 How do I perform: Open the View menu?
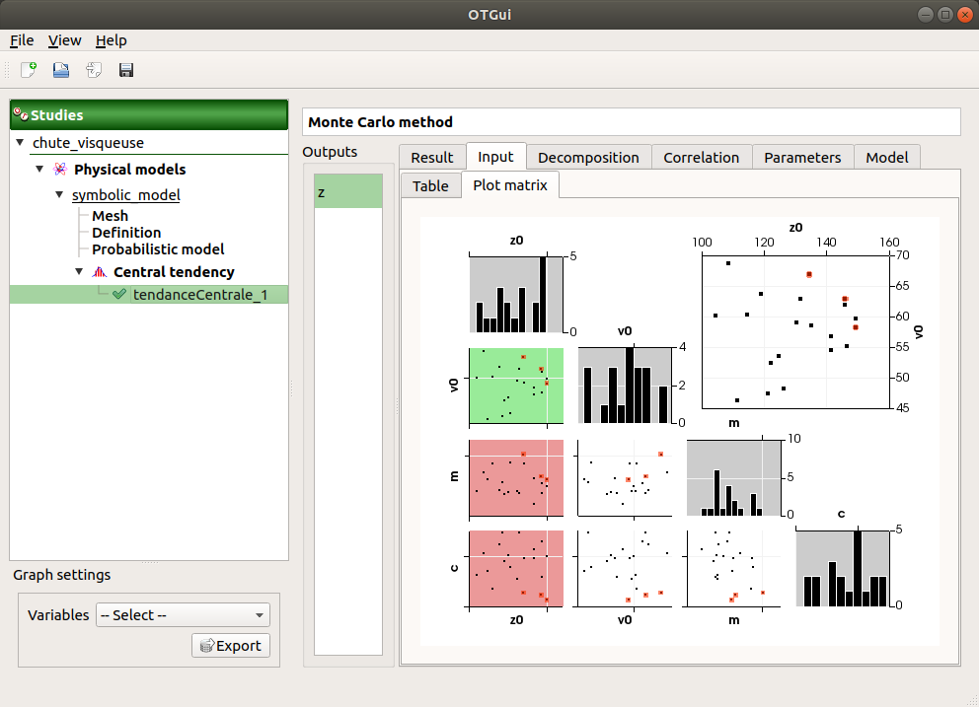tap(64, 40)
